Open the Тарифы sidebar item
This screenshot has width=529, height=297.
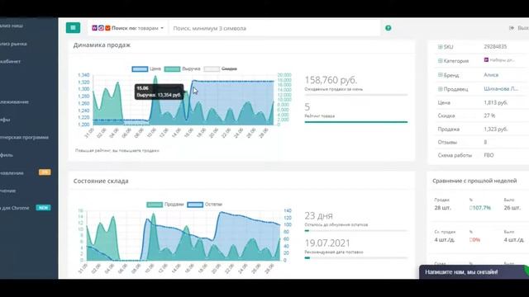(5, 120)
